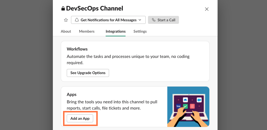
Task: Go to the Settings tab
Action: (x=140, y=31)
